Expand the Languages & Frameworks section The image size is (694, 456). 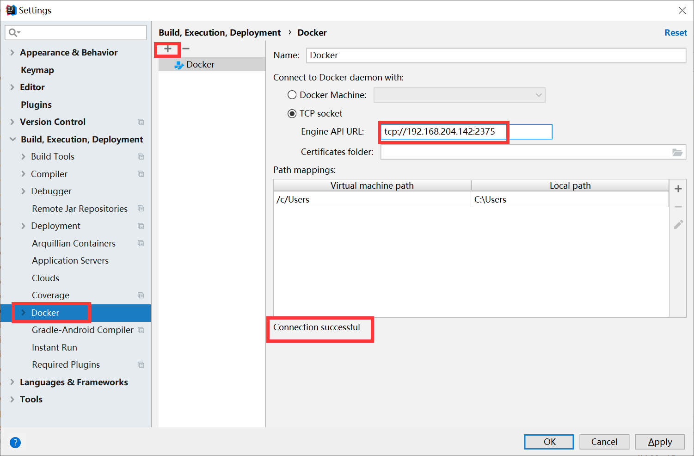(x=12, y=382)
